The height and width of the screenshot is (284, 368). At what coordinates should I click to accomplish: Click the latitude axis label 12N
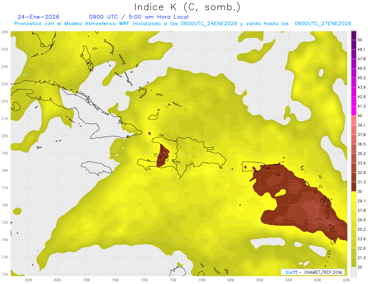(x=5, y=274)
